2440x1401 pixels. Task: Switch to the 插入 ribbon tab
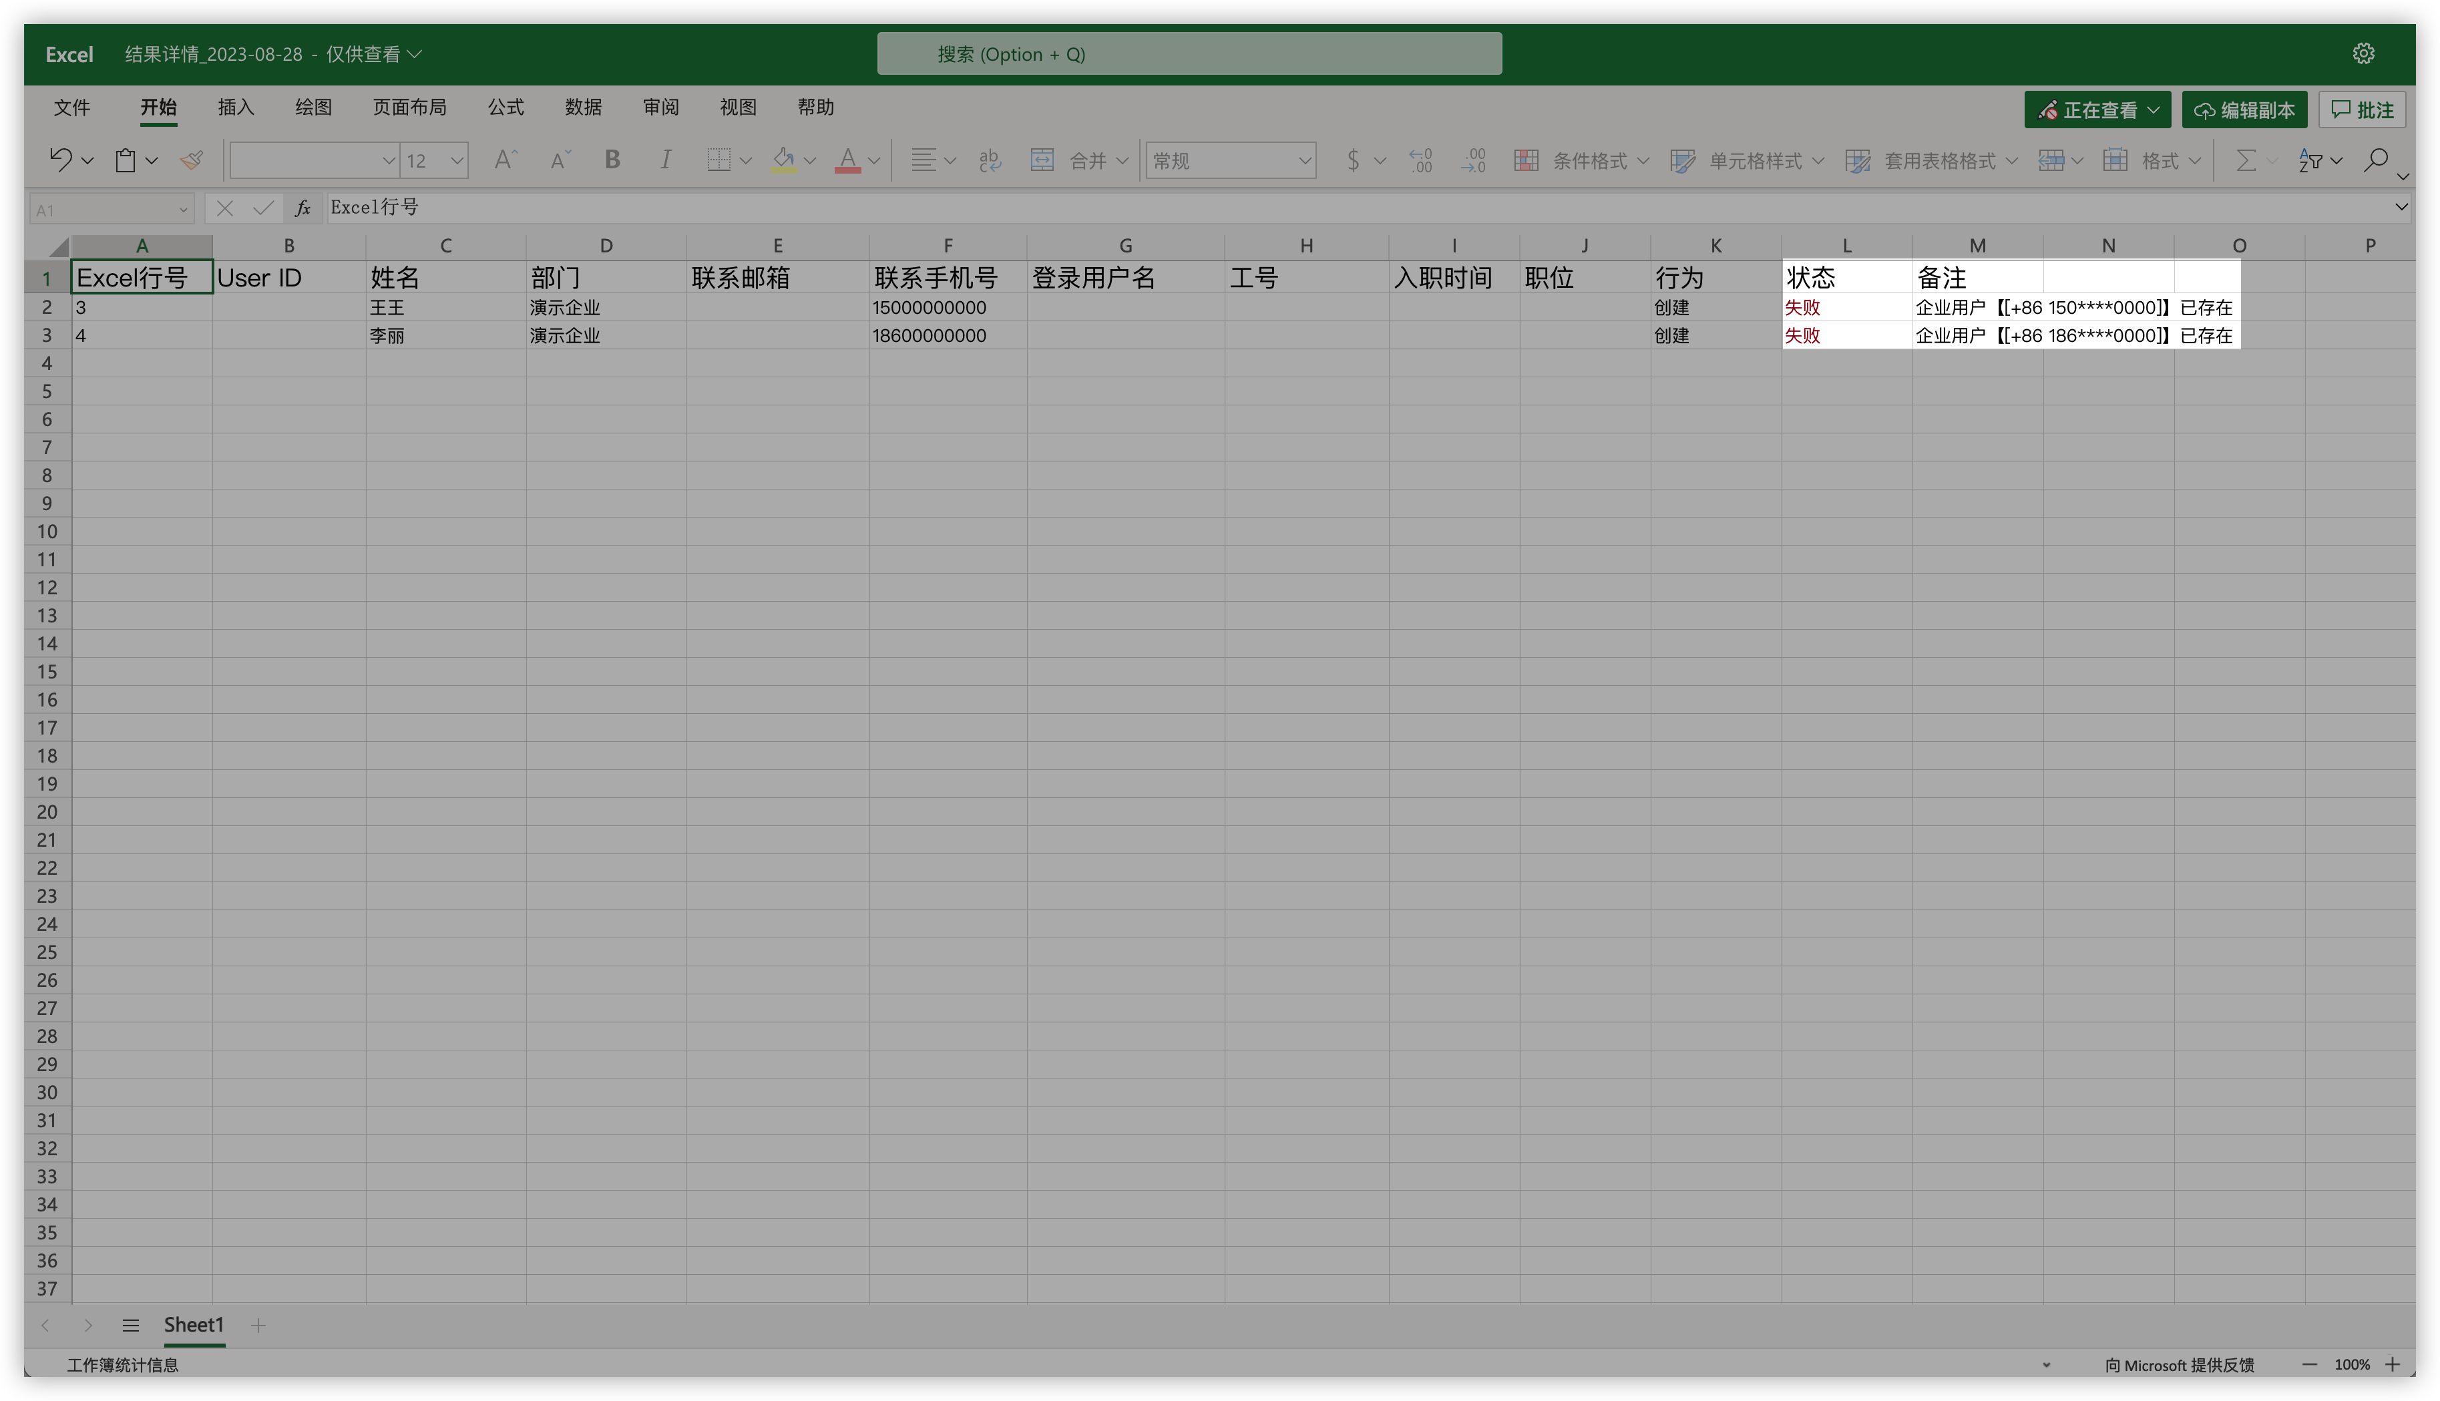[x=236, y=107]
